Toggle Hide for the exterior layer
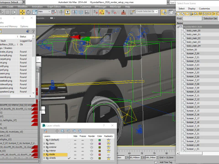 coord(75,147)
